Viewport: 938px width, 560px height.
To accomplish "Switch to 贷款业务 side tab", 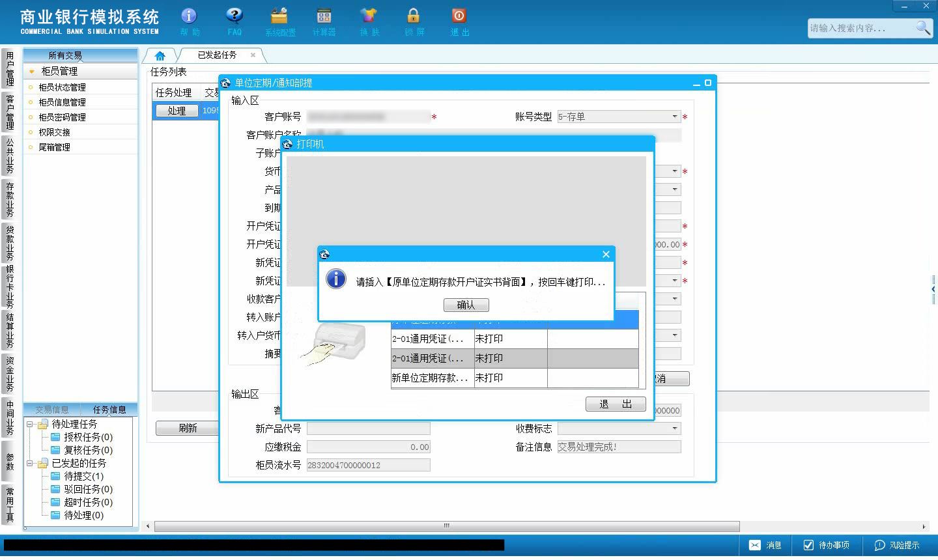I will 9,243.
